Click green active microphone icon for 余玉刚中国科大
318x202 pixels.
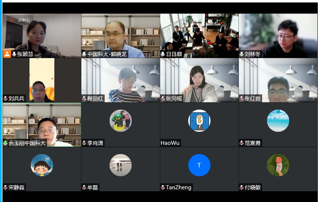click(x=6, y=143)
